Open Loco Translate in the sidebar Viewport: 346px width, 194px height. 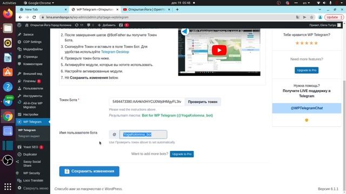coord(33,181)
